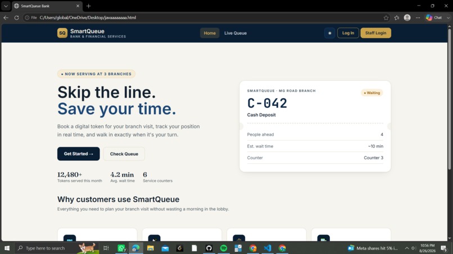Open the browser profile avatar
The width and height of the screenshot is (453, 254).
click(x=407, y=17)
